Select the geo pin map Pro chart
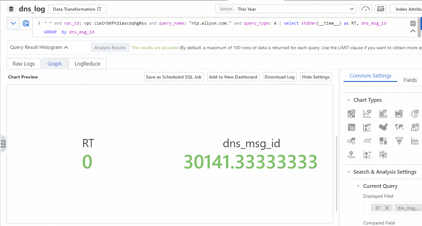The height and width of the screenshot is (226, 422). (415, 127)
